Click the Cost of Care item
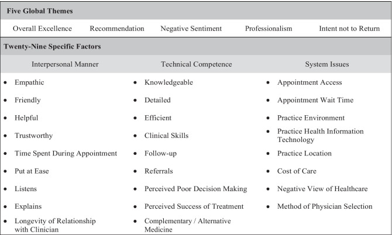392x235 pixels. click(298, 171)
